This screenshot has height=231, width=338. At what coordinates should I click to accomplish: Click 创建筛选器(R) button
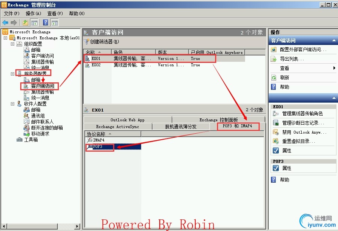pos(102,42)
